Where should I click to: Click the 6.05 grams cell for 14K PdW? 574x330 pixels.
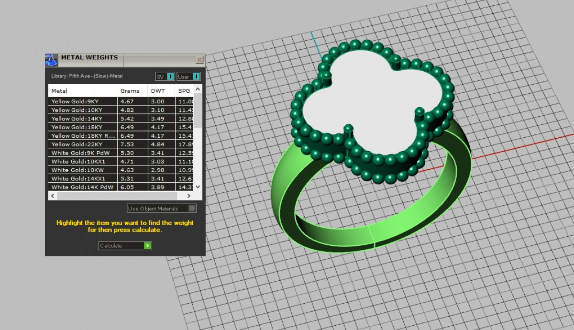tap(132, 187)
